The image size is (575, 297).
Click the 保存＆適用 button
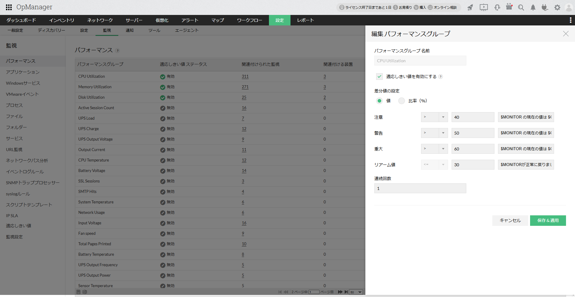click(x=548, y=220)
